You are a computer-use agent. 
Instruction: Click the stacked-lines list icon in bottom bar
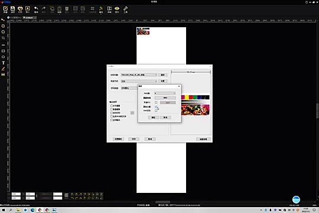pyautogui.click(x=66, y=196)
